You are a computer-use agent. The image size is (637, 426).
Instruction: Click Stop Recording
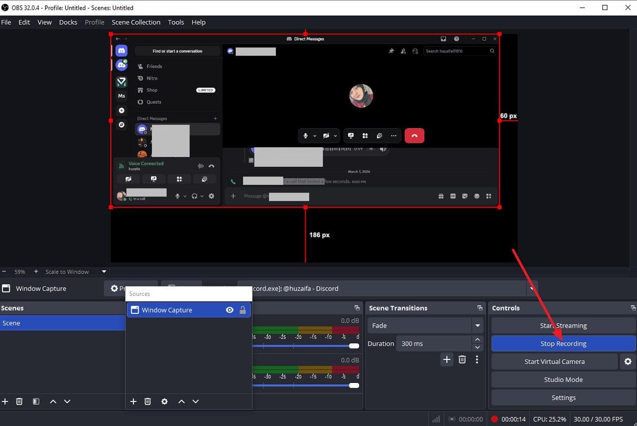563,343
